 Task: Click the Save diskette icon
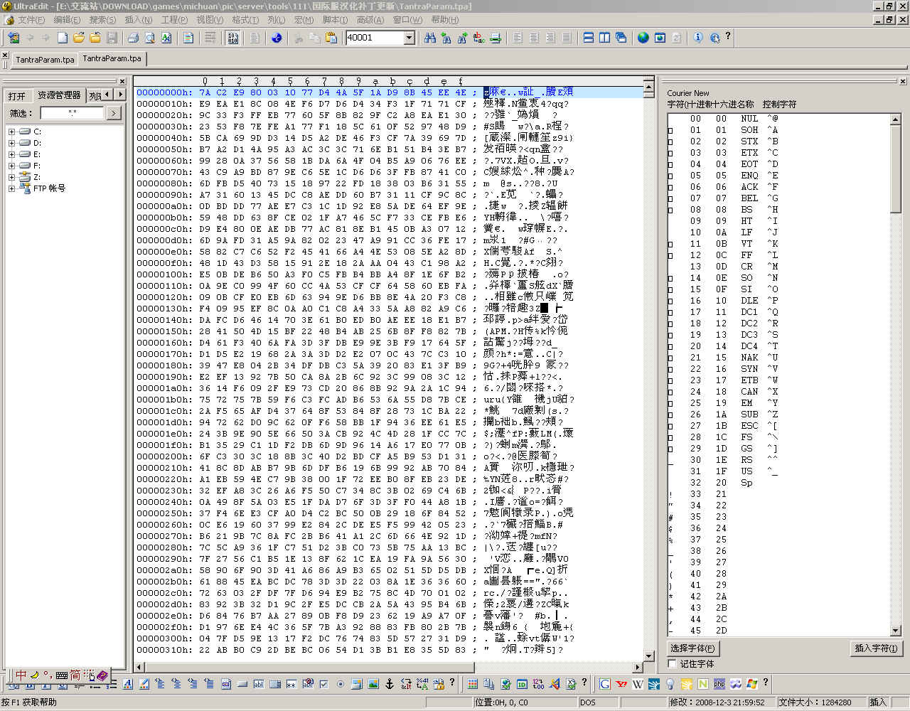coord(112,38)
